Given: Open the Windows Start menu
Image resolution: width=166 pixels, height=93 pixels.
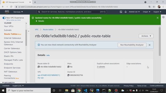Looking at the screenshot, I should point(3,90).
